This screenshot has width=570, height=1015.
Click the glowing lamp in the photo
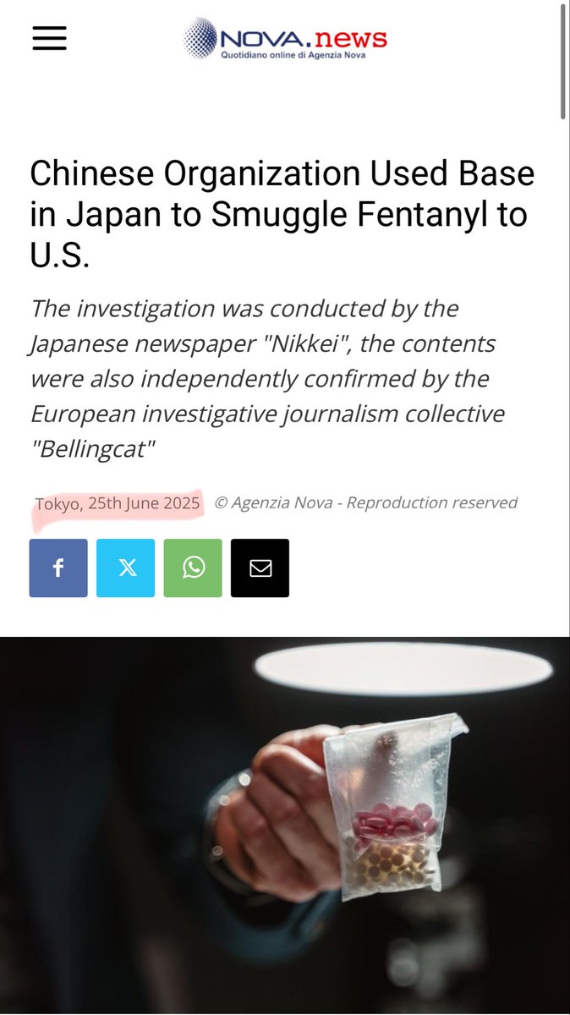[x=403, y=670]
